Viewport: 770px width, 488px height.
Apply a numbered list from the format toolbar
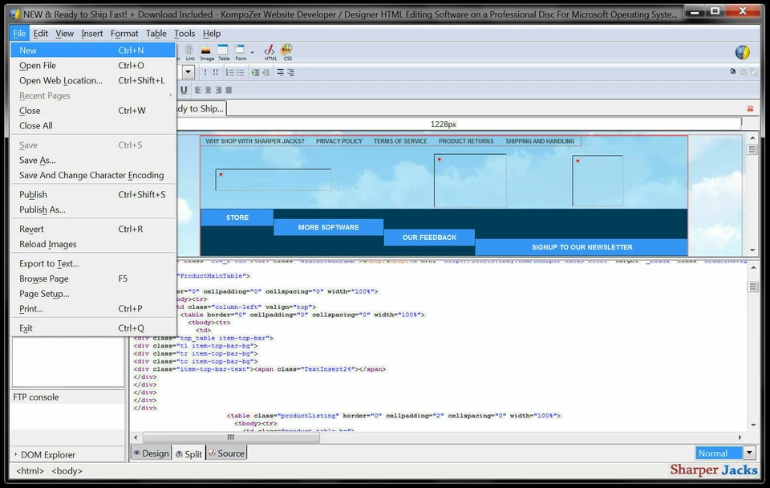pos(231,72)
